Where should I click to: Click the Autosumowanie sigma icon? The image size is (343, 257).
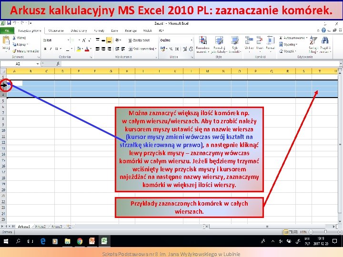click(281, 38)
